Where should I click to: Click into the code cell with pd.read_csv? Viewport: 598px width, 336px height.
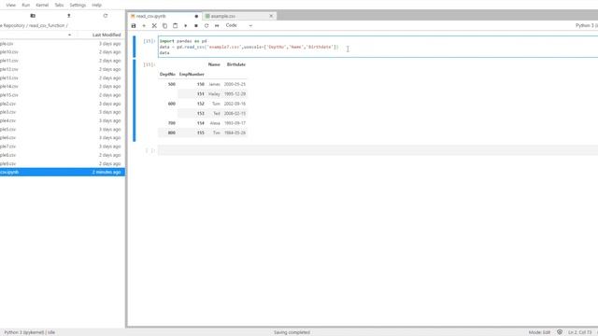(x=377, y=47)
